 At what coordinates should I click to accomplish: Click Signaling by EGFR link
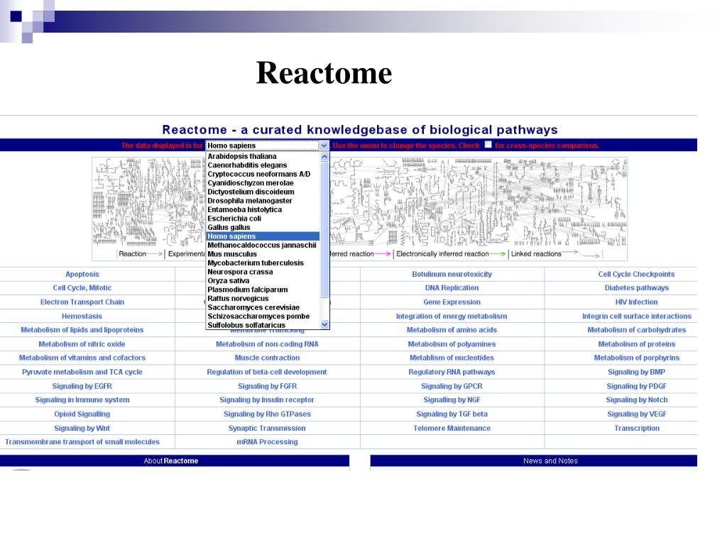pyautogui.click(x=82, y=386)
